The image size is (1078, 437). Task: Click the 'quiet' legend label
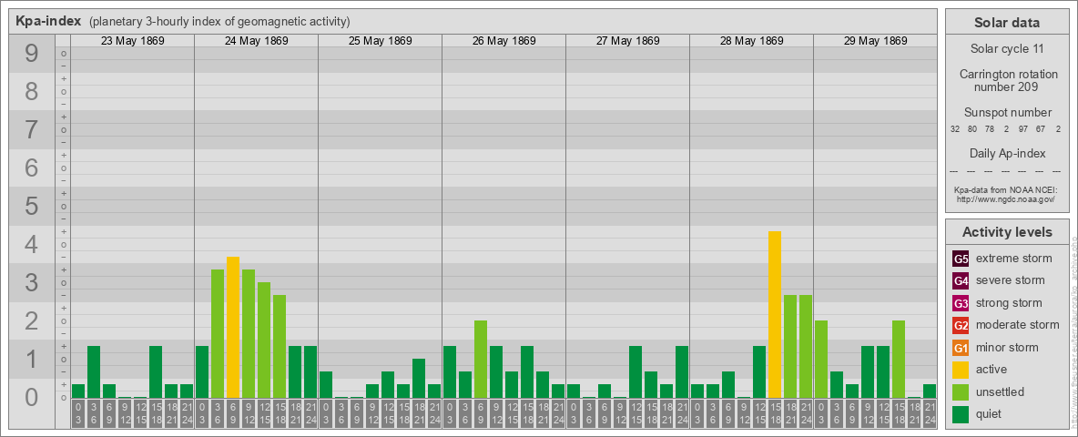tap(990, 413)
